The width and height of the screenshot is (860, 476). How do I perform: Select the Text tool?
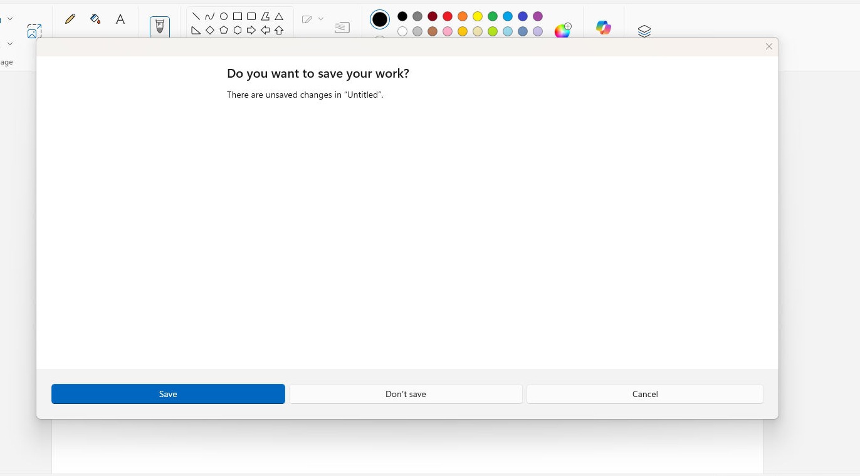(x=120, y=19)
